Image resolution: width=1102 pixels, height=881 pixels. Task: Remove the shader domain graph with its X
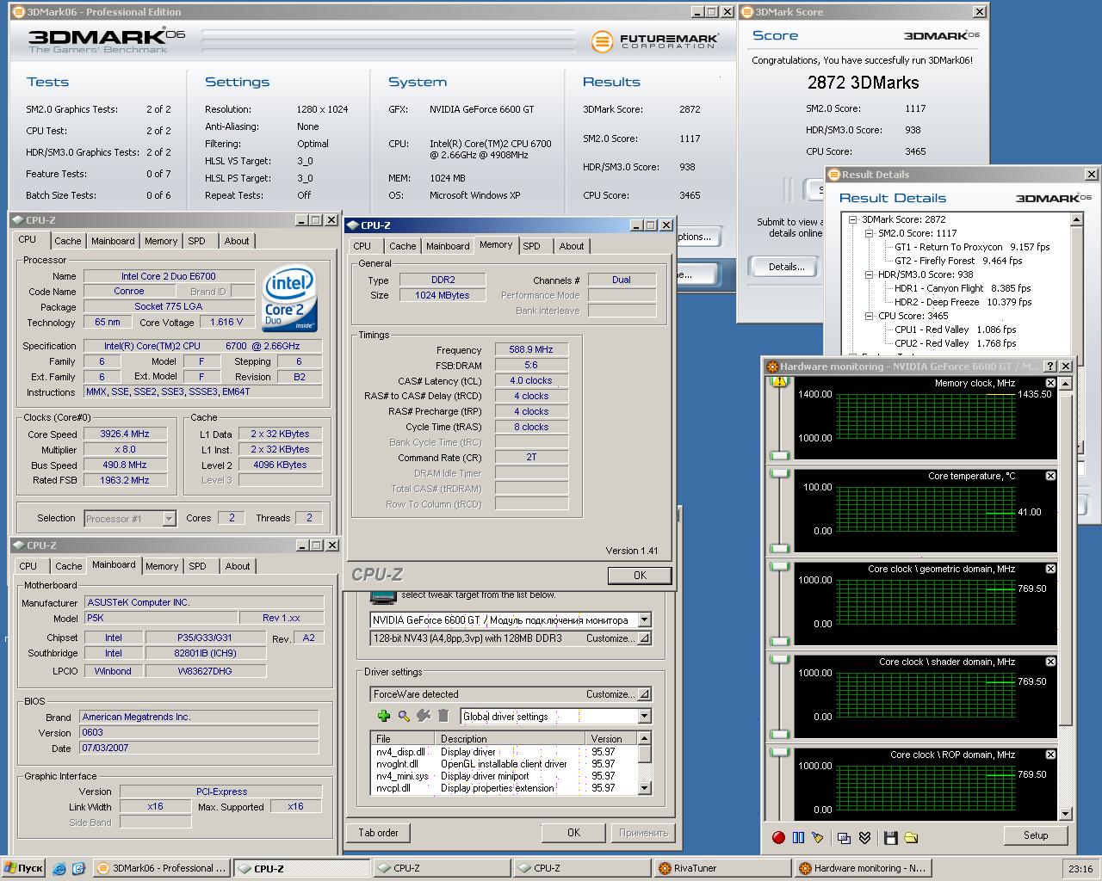coord(1050,662)
